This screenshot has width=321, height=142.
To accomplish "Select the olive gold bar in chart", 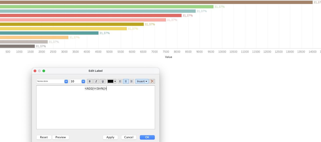I will [72, 24].
